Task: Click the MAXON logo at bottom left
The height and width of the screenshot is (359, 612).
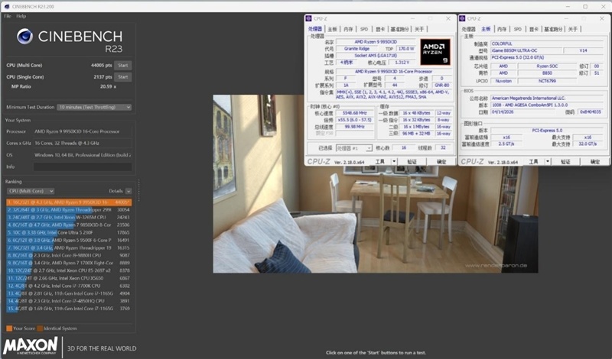Action: tap(31, 345)
